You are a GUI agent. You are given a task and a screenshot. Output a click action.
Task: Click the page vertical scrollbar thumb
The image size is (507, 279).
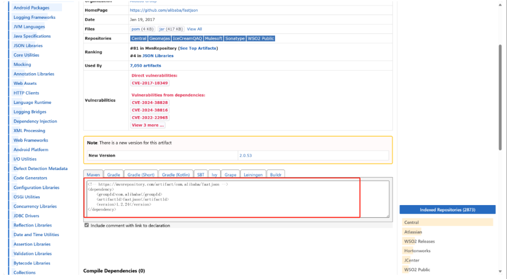coord(500,97)
